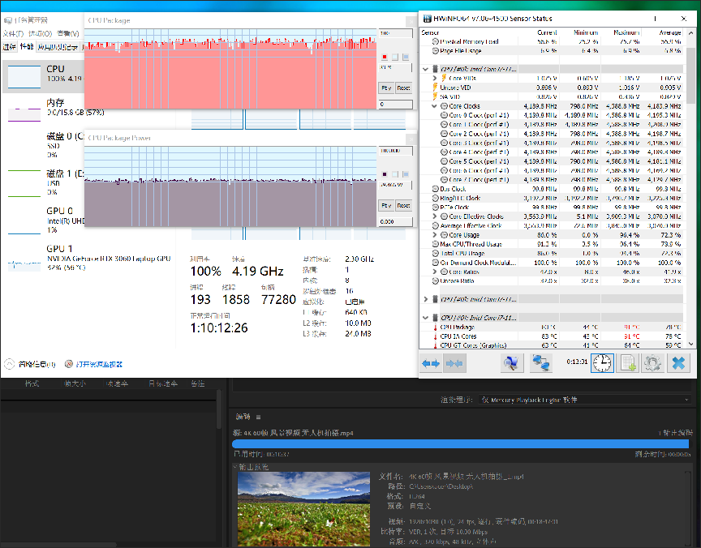Reset the timer using the clock icon

coord(601,363)
